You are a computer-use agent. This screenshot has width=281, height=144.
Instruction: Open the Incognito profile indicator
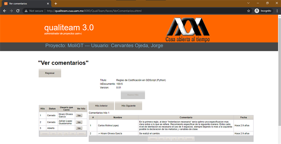[x=263, y=11]
